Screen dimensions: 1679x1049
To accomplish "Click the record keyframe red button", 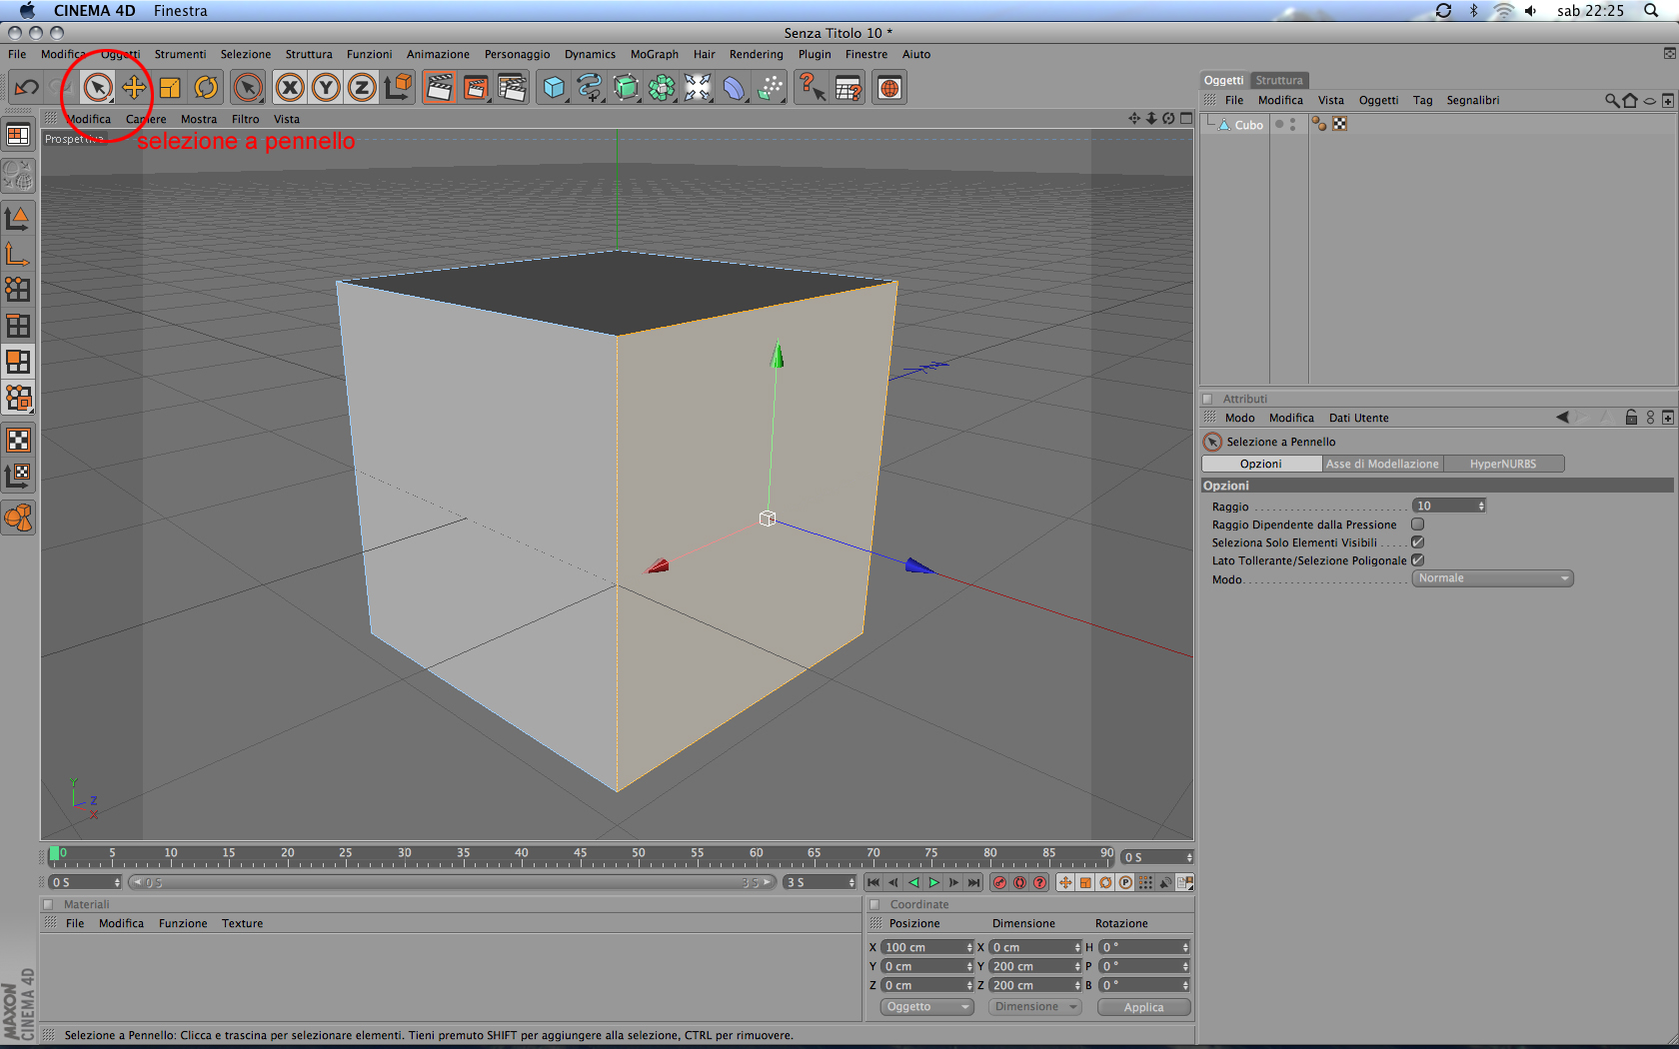I will [999, 882].
